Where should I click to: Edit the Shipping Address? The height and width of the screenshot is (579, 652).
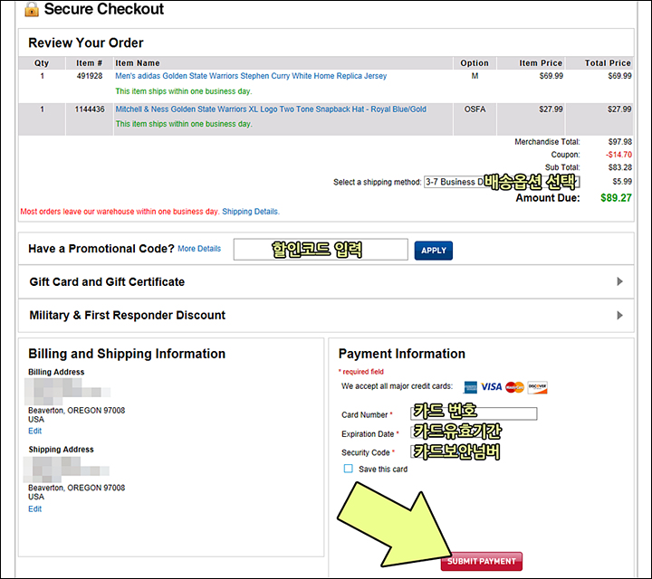point(35,508)
